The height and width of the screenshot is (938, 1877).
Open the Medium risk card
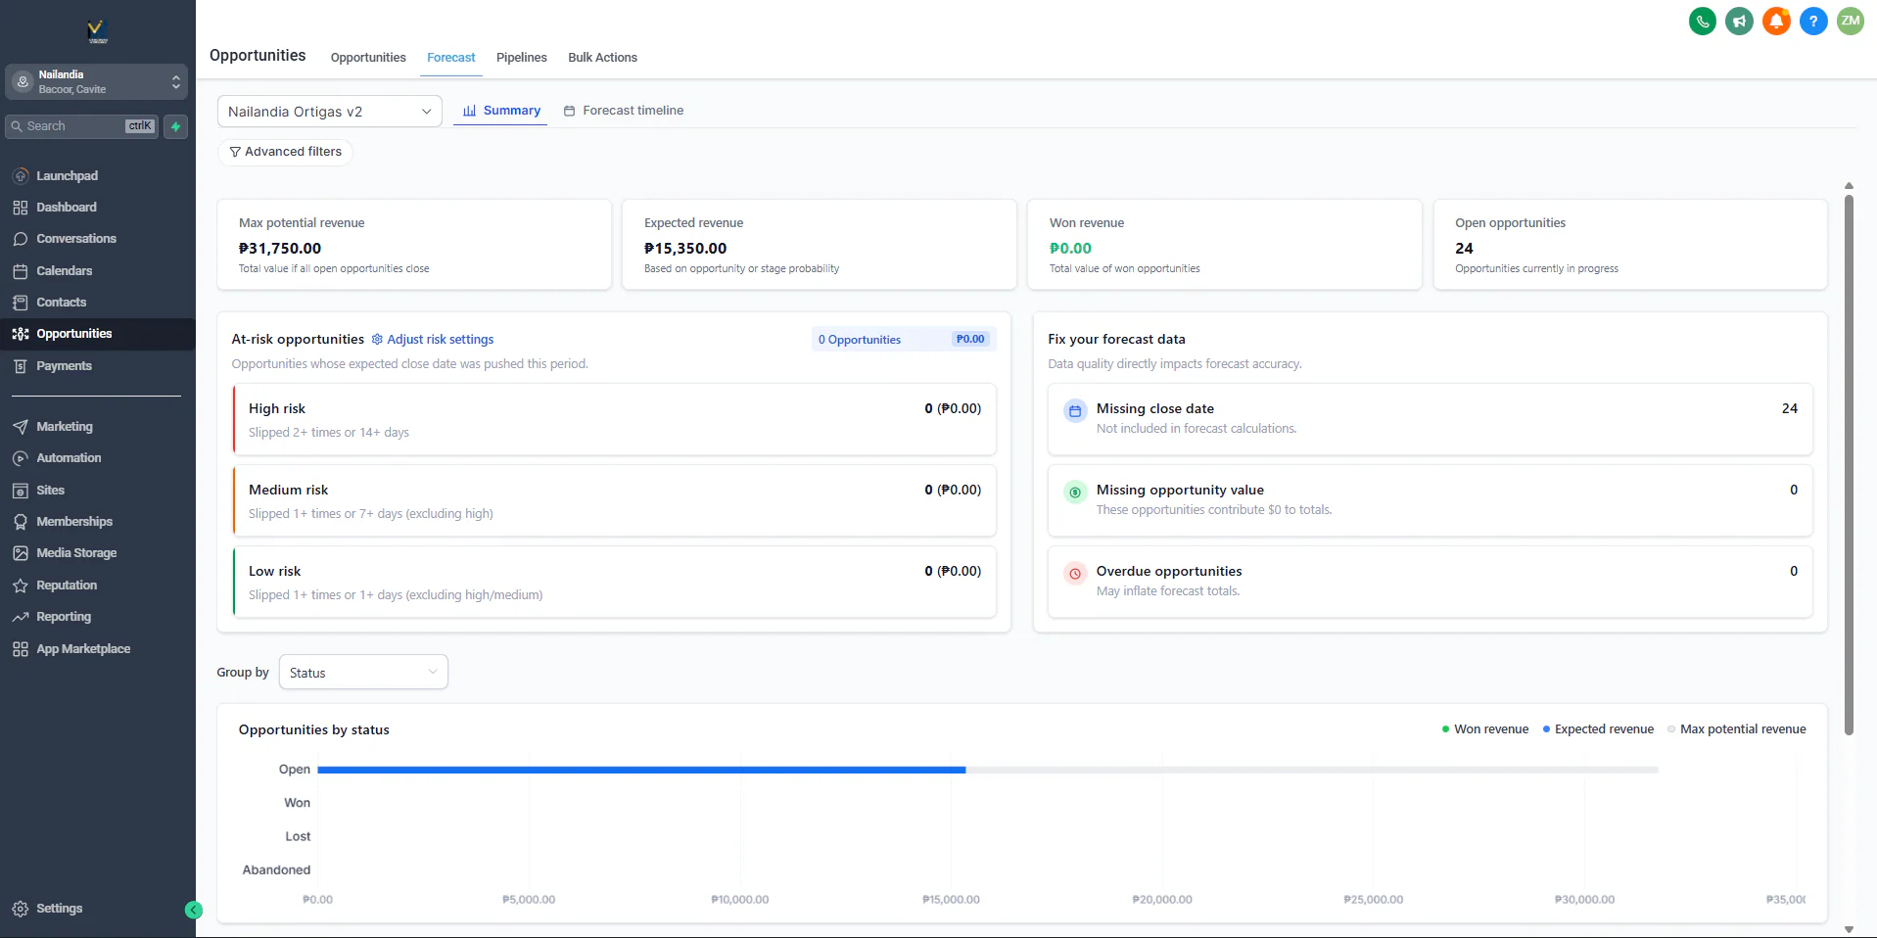click(615, 500)
